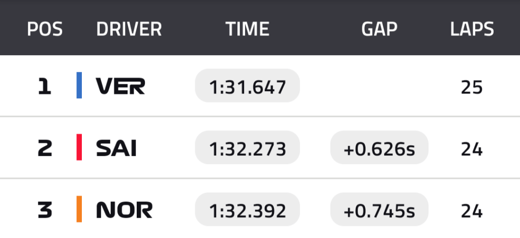Select the TIME column header

pyautogui.click(x=248, y=30)
